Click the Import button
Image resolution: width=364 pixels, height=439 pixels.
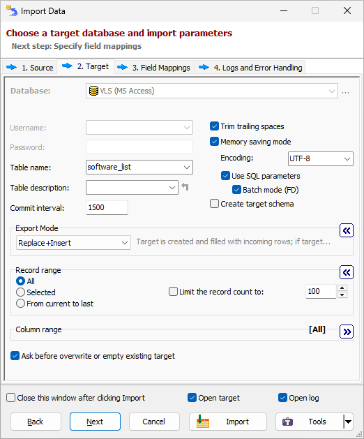click(x=228, y=422)
